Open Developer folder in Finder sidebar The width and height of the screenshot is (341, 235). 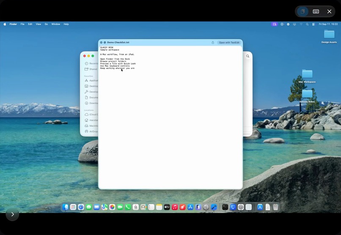tap(91, 92)
